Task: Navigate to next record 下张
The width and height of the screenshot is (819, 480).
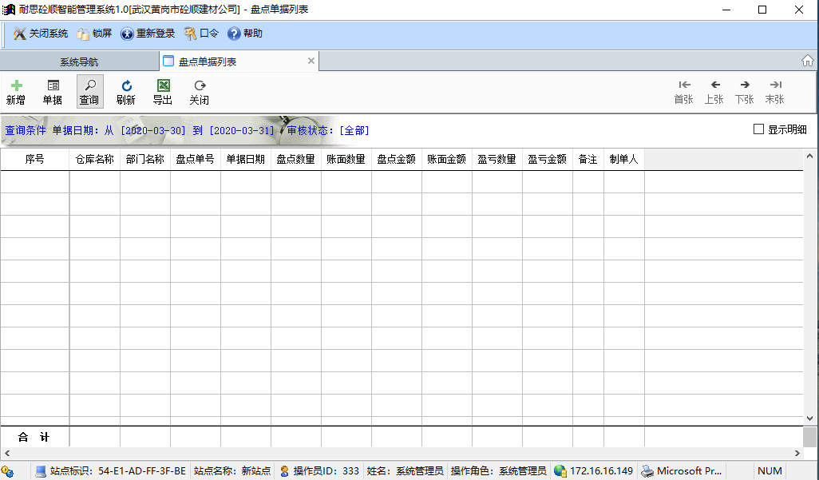Action: (x=745, y=85)
